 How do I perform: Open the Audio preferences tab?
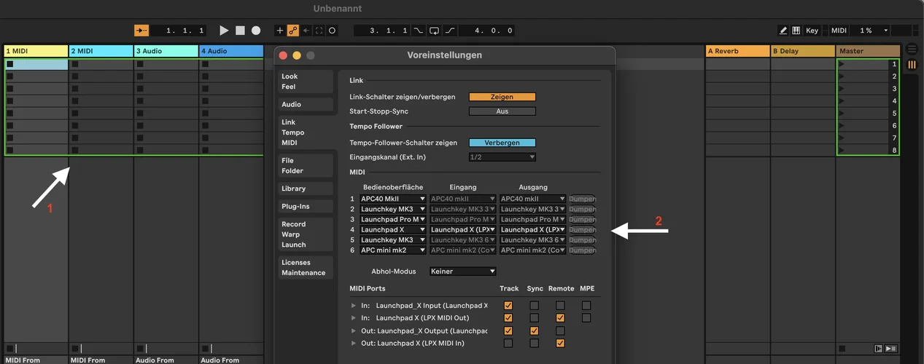pos(292,105)
